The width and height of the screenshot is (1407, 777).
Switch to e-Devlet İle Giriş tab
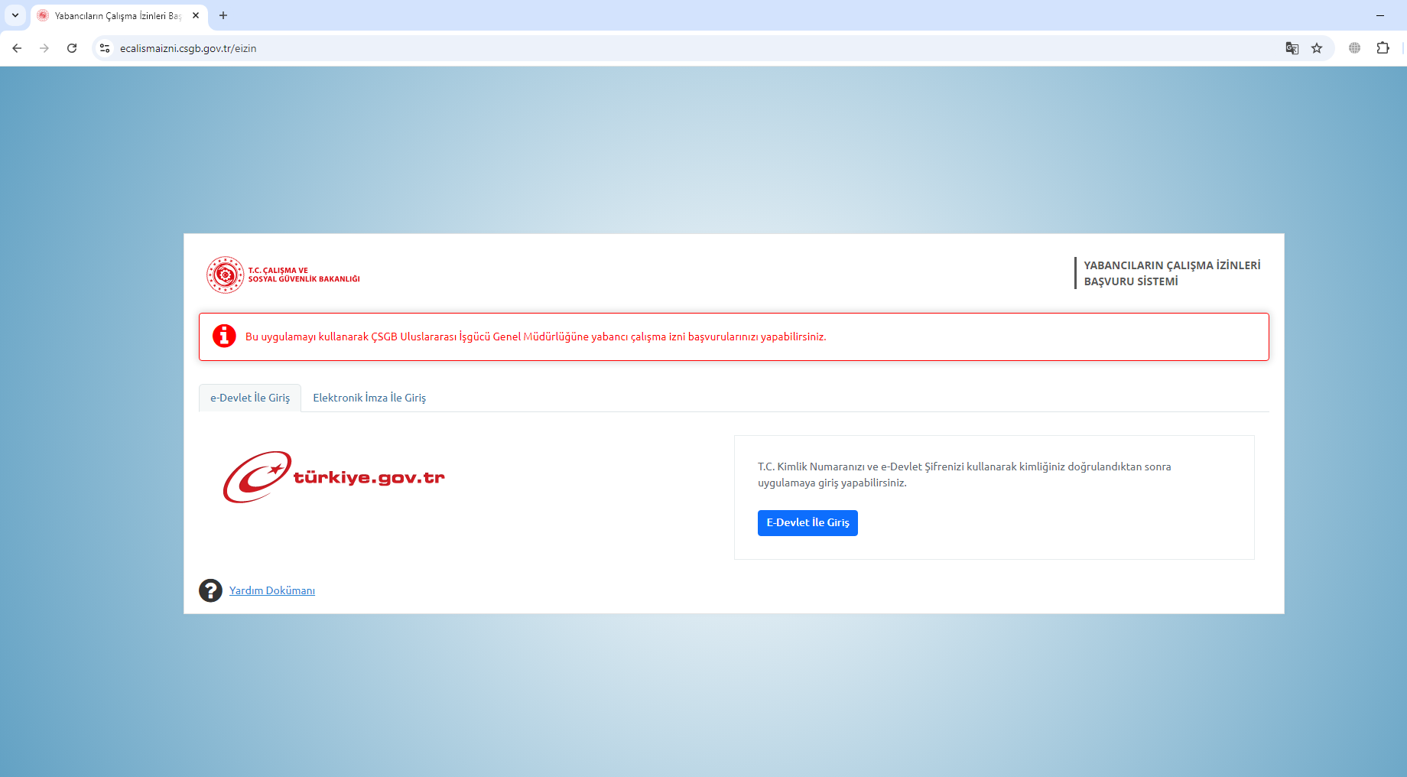click(250, 398)
